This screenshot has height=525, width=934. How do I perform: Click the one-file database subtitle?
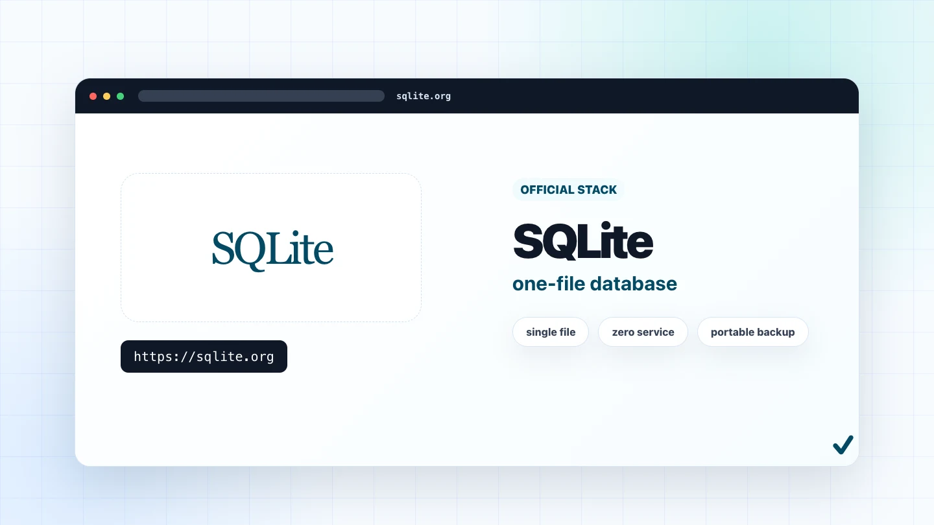[x=595, y=283]
